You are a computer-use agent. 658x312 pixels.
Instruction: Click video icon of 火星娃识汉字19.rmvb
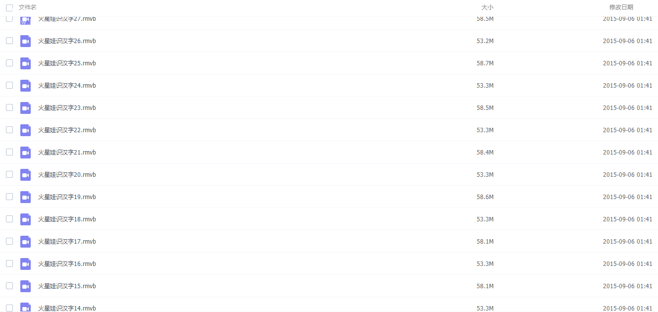coord(25,197)
